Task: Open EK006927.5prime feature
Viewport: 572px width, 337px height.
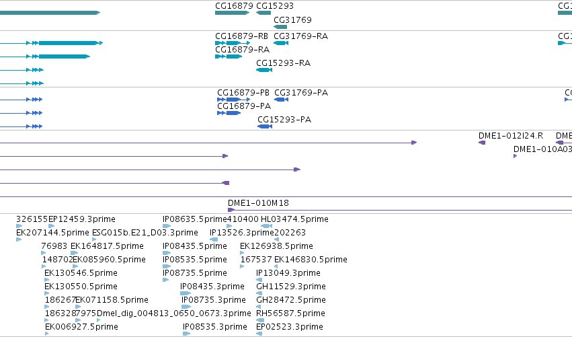Action: pos(46,334)
